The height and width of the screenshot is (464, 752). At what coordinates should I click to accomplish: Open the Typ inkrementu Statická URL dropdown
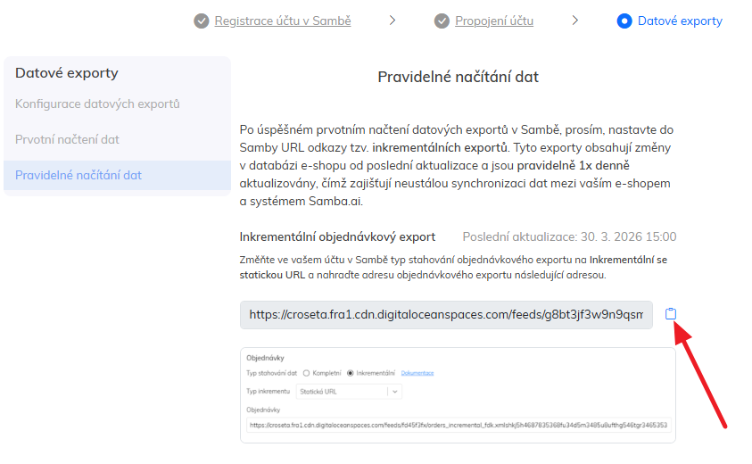pos(342,391)
